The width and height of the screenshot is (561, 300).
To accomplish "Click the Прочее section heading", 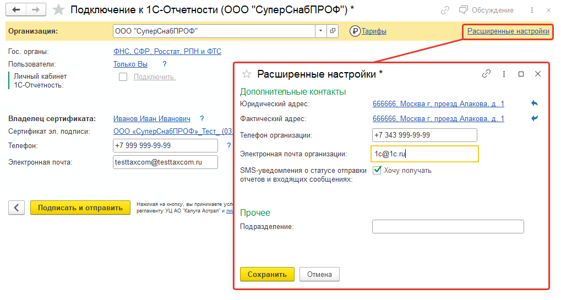I will (255, 213).
